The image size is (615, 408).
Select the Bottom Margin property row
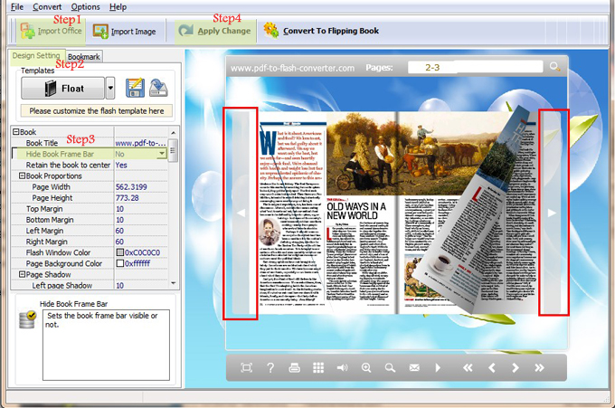90,220
